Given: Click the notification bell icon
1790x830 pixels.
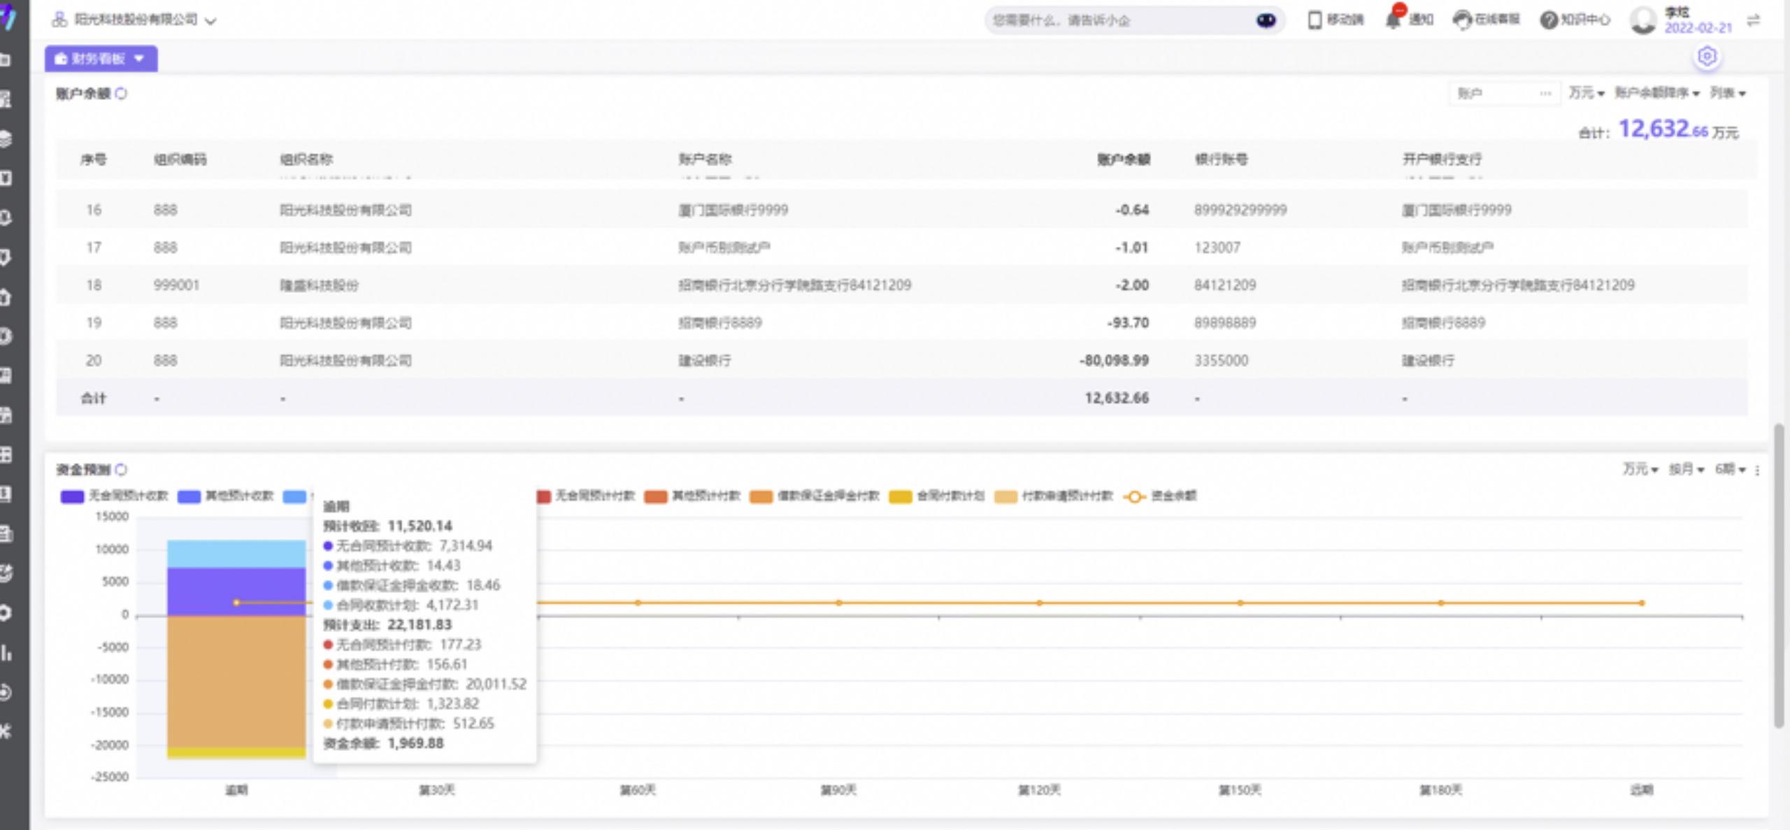Looking at the screenshot, I should pos(1392,20).
